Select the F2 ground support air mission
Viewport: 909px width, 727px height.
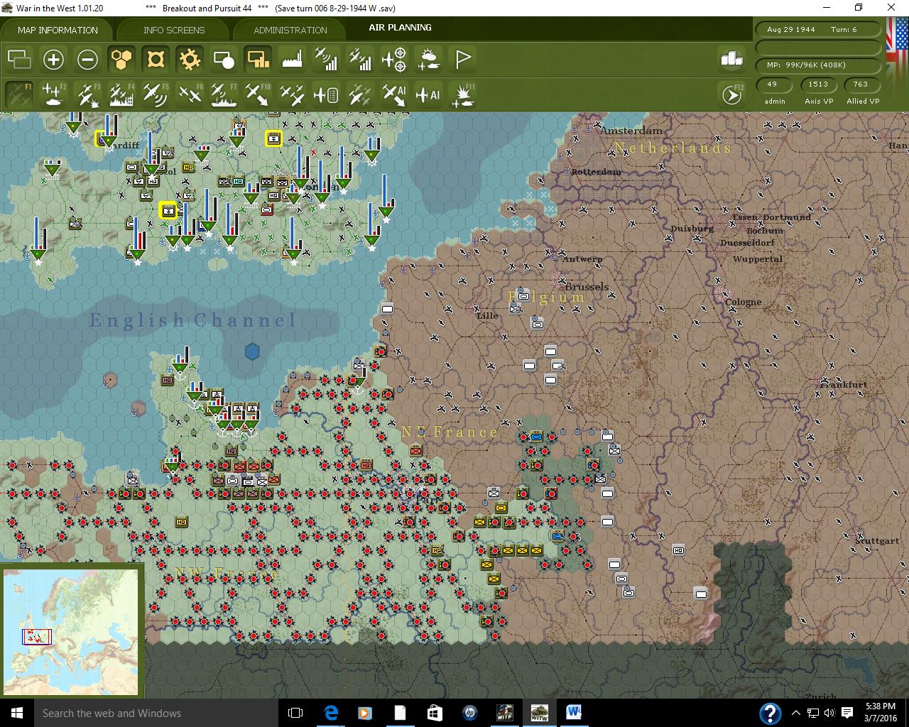coord(53,94)
